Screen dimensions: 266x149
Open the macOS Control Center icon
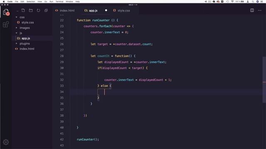coord(261,2)
